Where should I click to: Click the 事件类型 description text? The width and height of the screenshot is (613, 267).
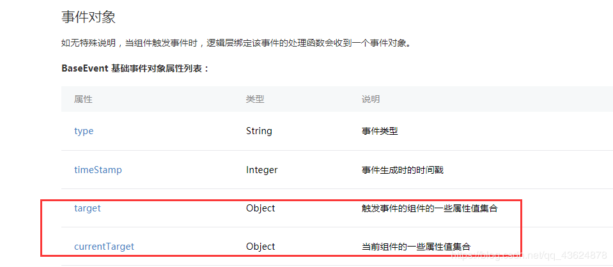click(380, 131)
